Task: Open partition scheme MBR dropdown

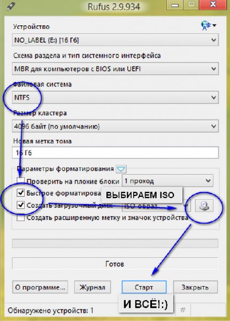Action: (115, 69)
